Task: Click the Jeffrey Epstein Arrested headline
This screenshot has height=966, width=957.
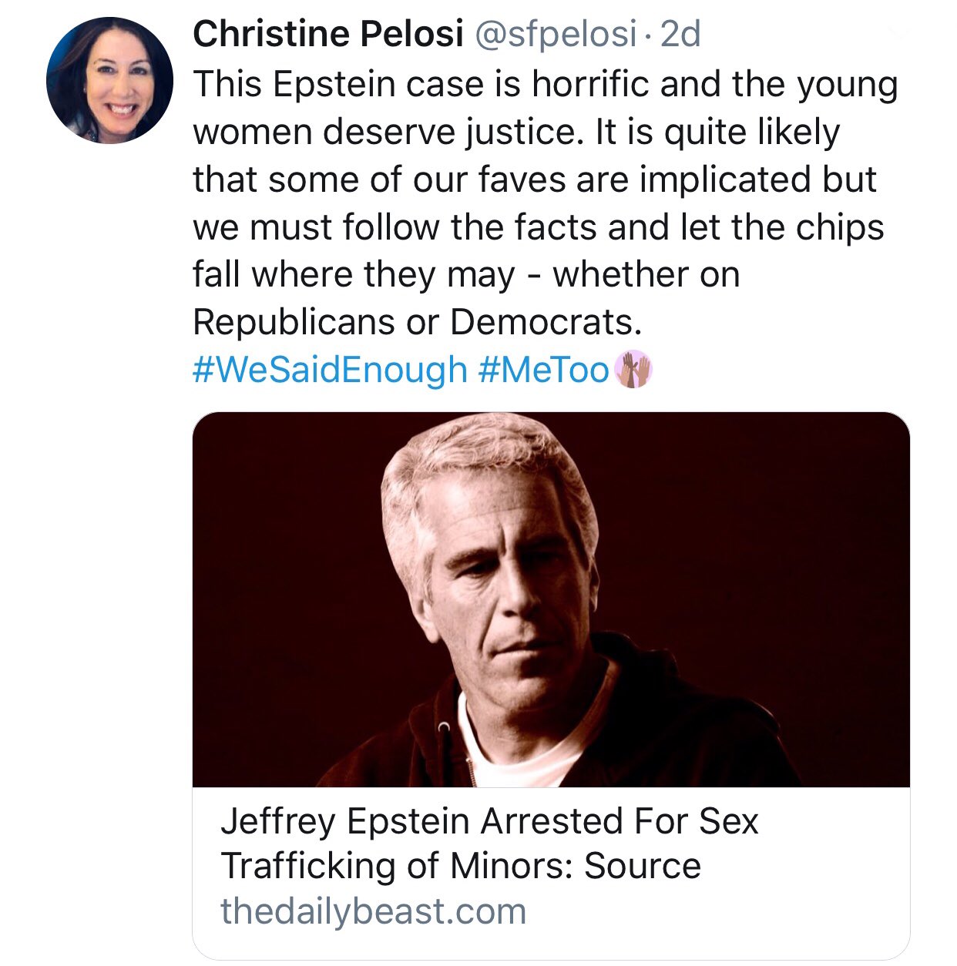Action: pos(489,821)
